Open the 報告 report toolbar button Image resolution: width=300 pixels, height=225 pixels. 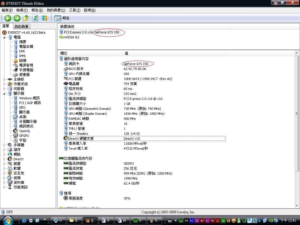[x=62, y=18]
